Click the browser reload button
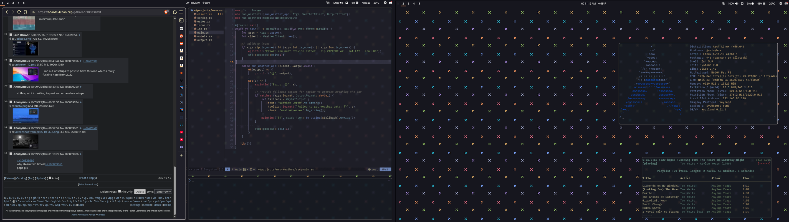789x222 pixels. 19,12
